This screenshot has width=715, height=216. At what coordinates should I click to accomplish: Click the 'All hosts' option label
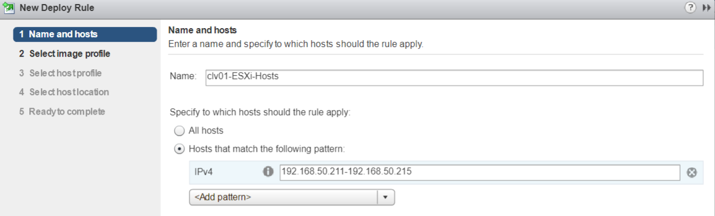click(206, 131)
